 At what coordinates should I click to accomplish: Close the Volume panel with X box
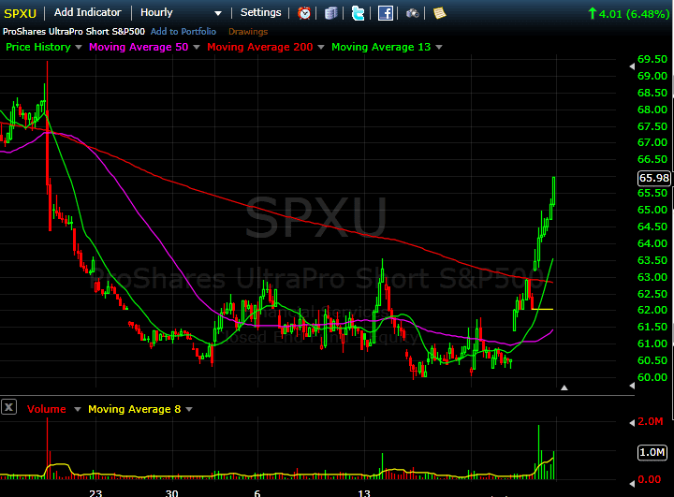click(9, 407)
